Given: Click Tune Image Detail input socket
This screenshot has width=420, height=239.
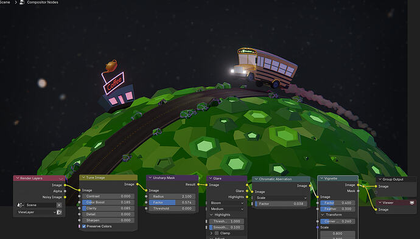Looking at the screenshot, I should click(x=79, y=214).
